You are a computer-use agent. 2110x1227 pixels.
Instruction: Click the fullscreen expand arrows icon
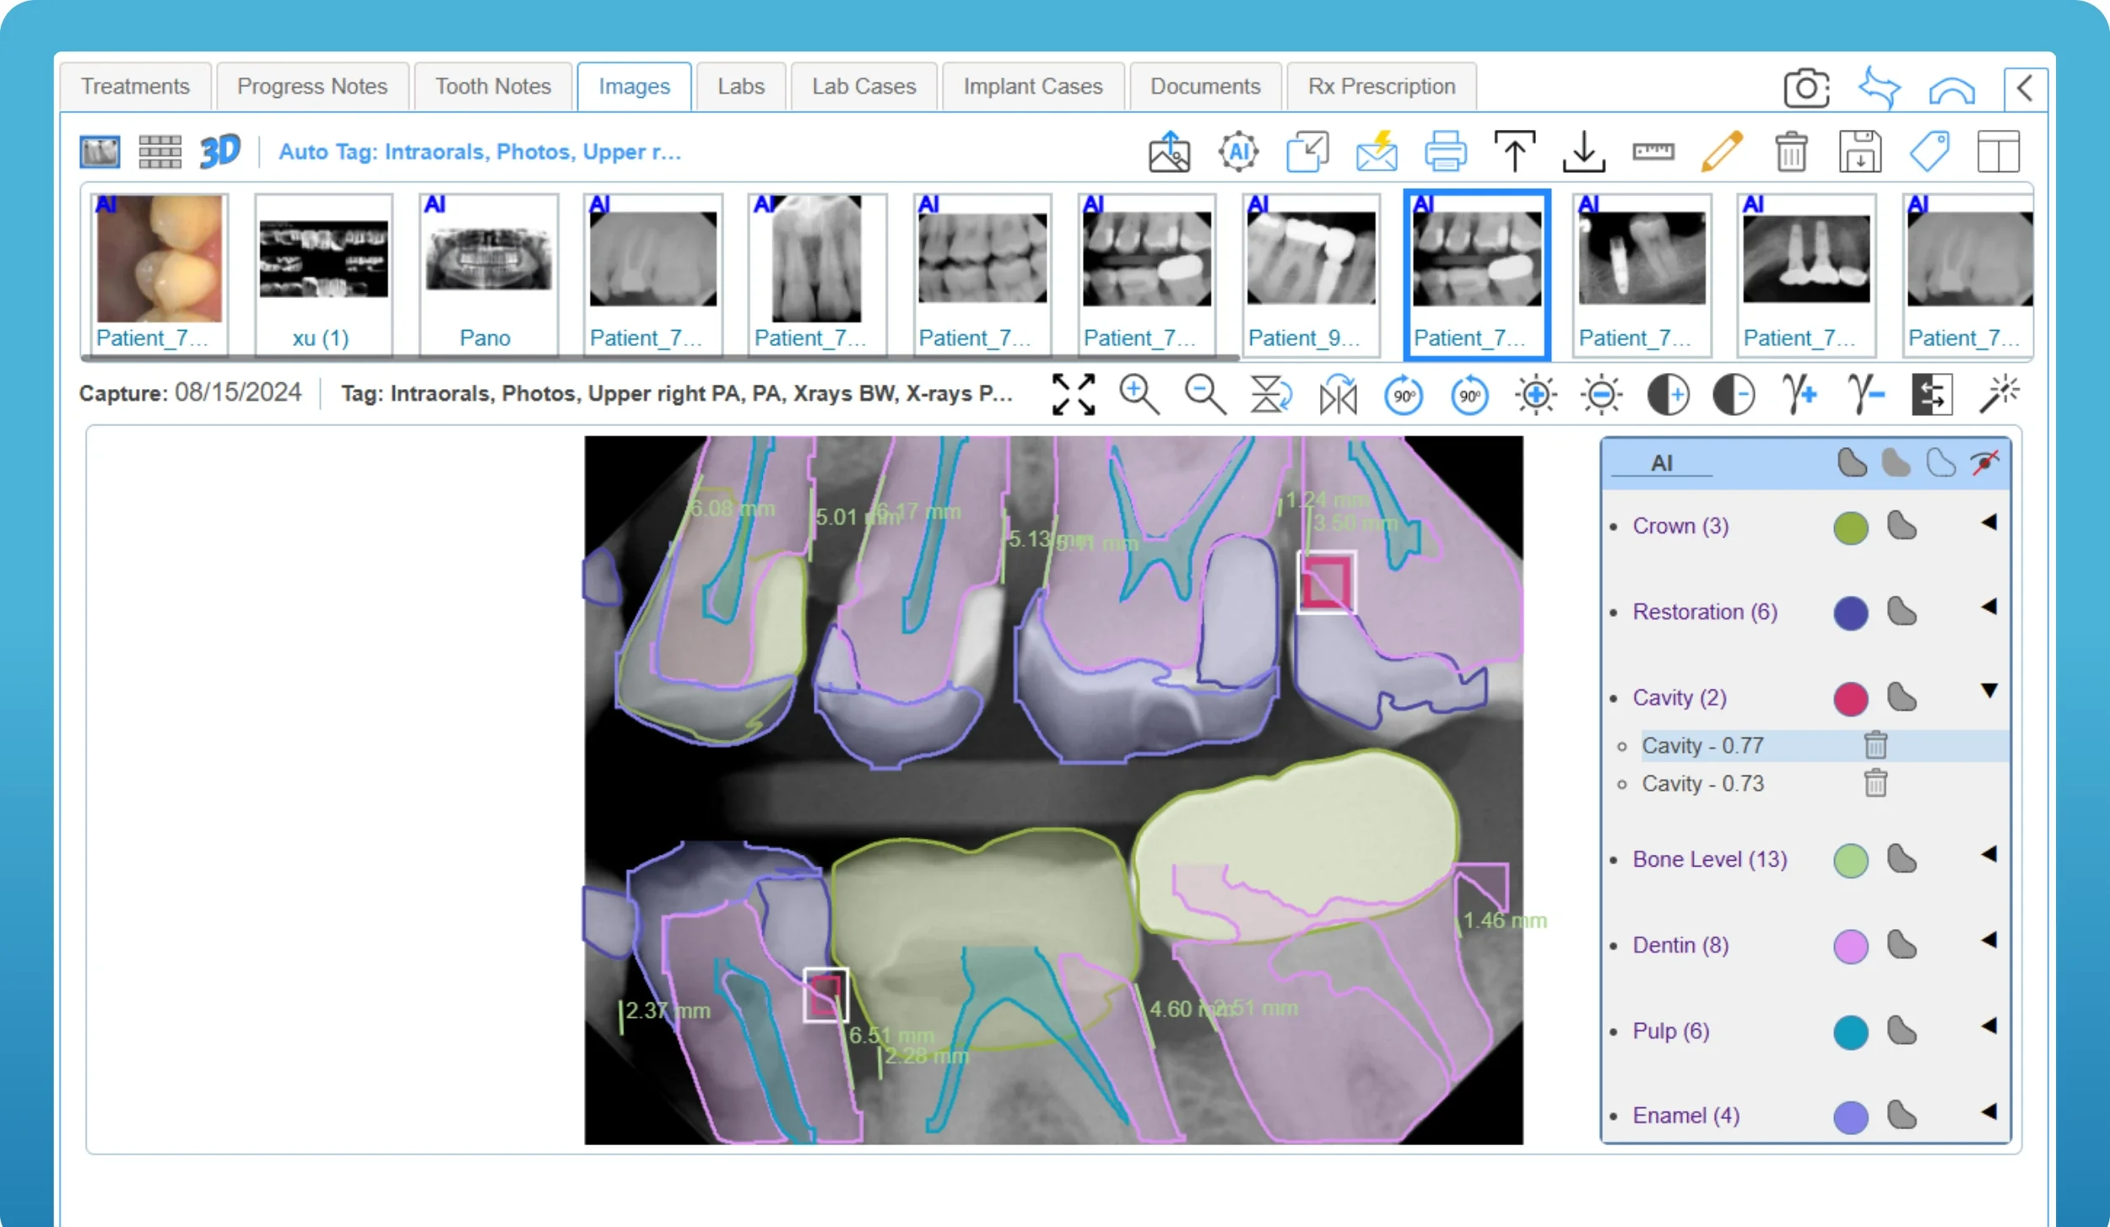pyautogui.click(x=1073, y=394)
